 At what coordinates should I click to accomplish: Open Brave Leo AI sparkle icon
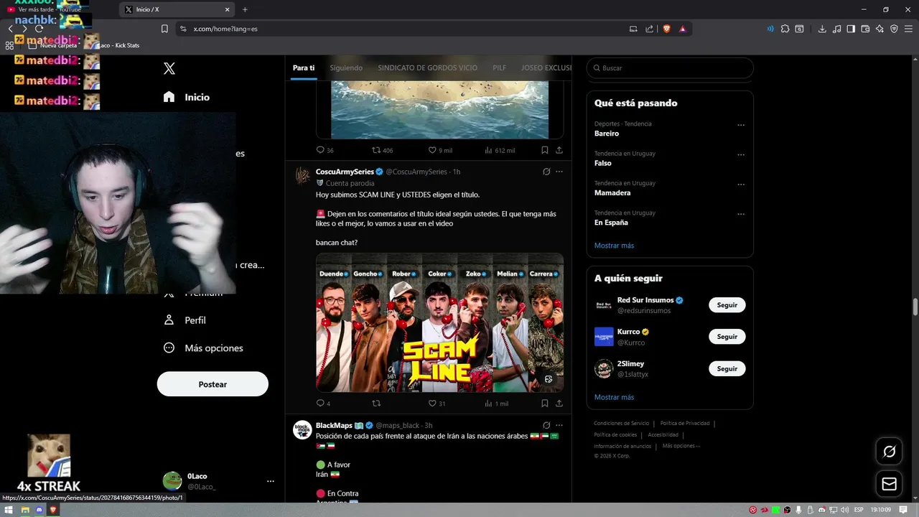(x=880, y=29)
